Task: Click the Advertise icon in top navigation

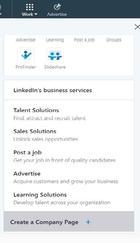Action: (57, 7)
